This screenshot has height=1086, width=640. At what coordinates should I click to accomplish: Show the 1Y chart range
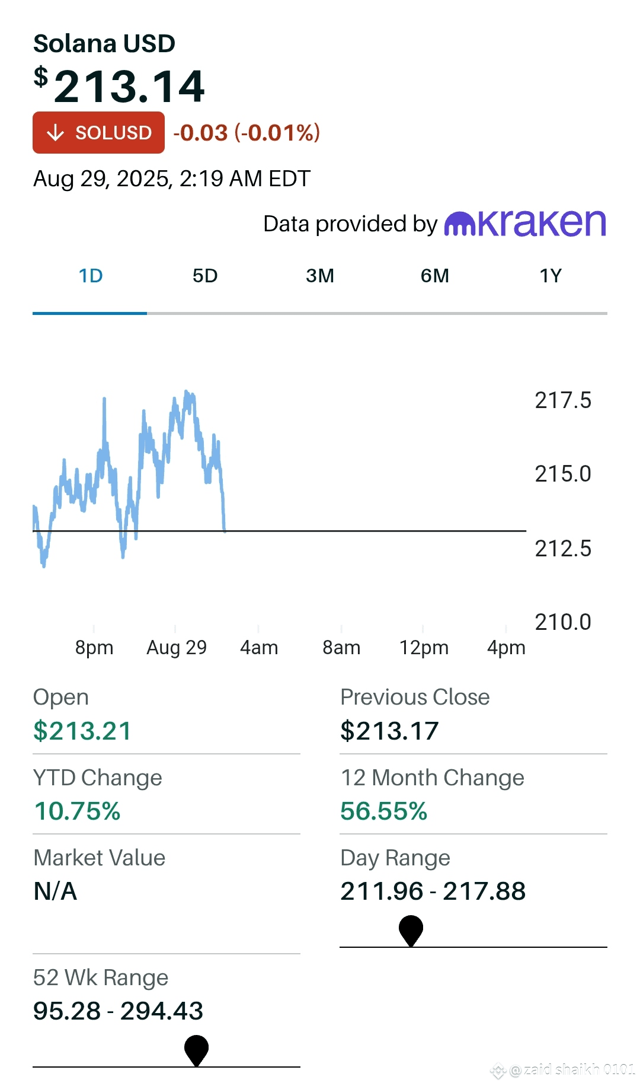pos(550,276)
